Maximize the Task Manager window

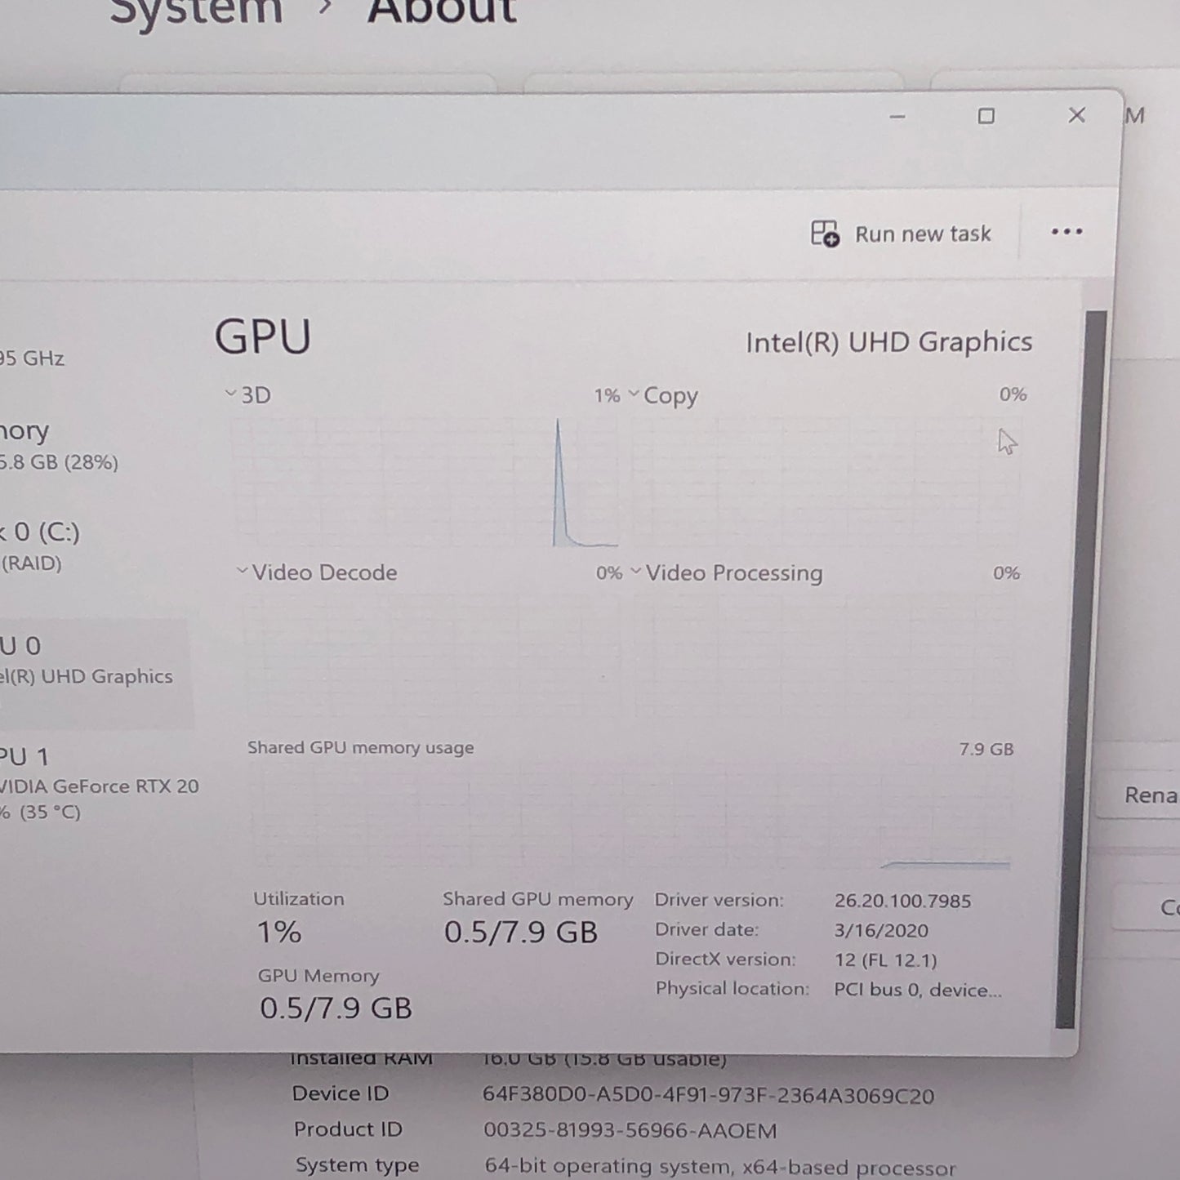point(986,116)
